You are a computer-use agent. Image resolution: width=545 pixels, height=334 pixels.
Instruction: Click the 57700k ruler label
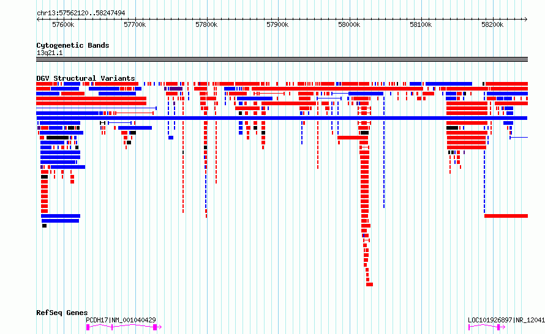(x=135, y=24)
